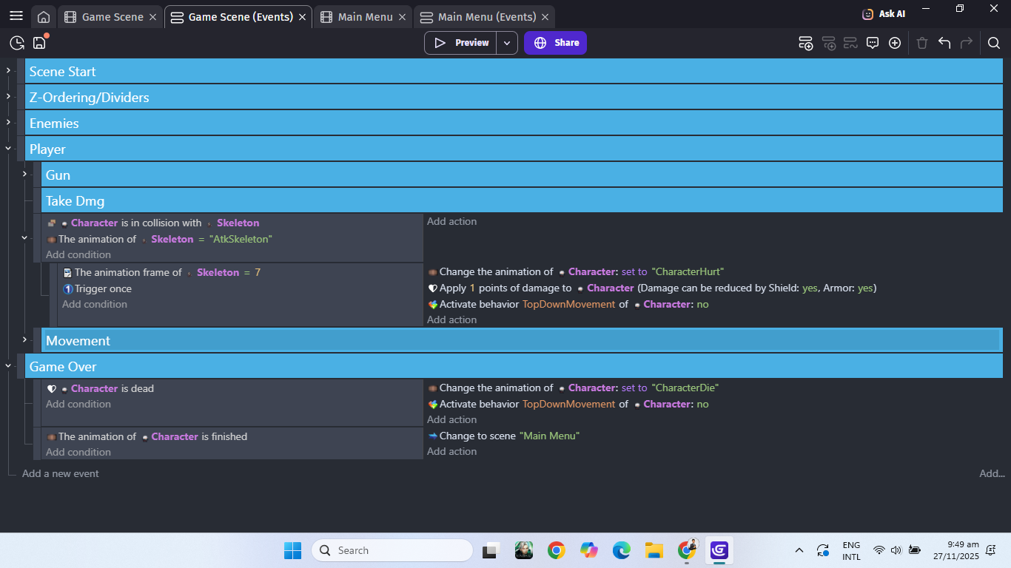Expand the Gun event group
Screen dimensions: 1011x568
click(x=24, y=174)
